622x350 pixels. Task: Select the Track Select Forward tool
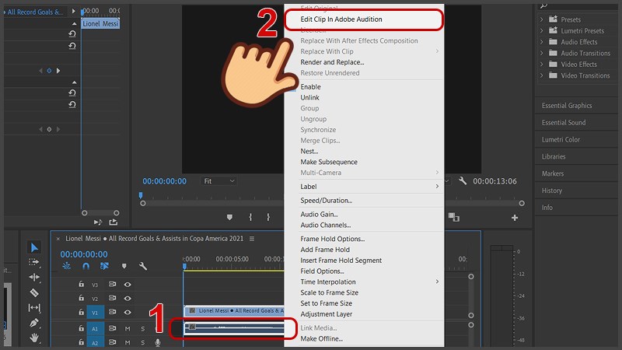[x=34, y=262]
